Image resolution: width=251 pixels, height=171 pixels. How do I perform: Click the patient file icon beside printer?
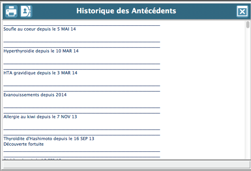click(26, 11)
